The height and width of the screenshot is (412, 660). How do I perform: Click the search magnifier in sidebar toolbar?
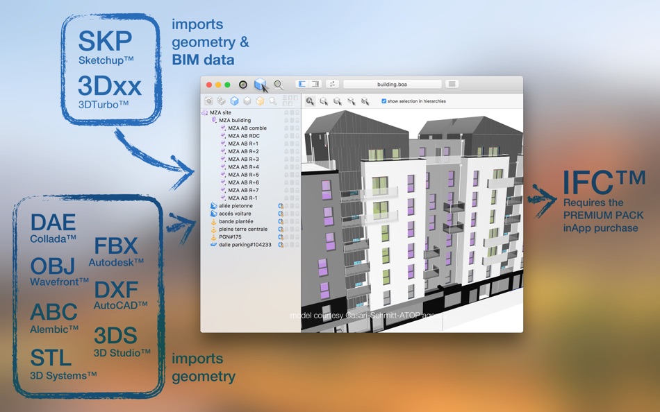click(x=273, y=101)
